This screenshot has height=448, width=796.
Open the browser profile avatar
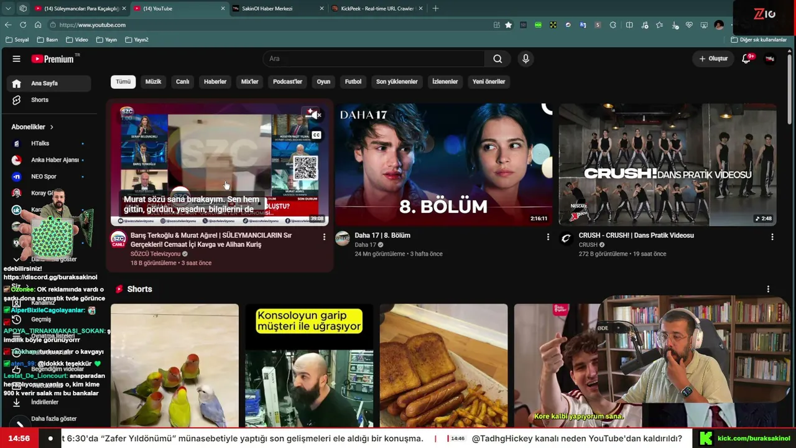coord(719,25)
